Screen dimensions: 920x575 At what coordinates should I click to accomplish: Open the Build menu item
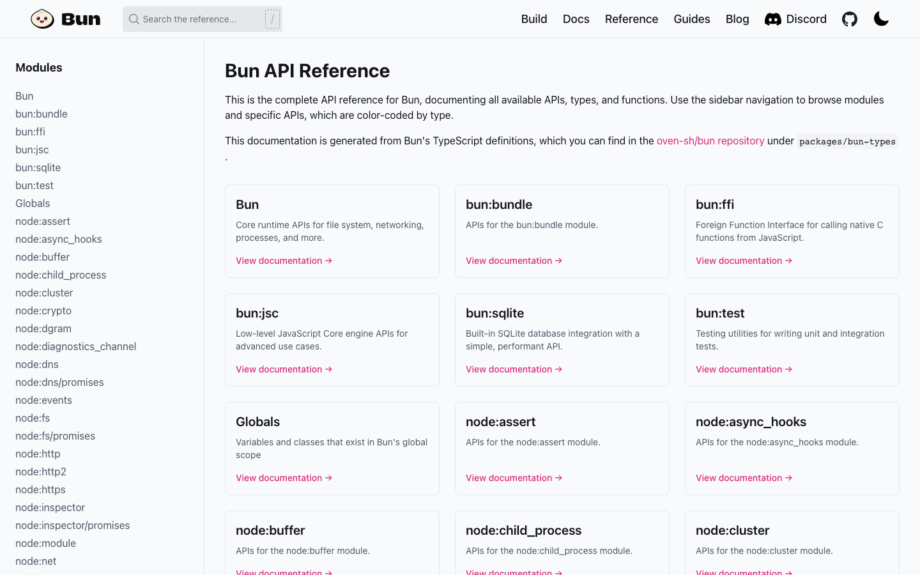pos(534,19)
